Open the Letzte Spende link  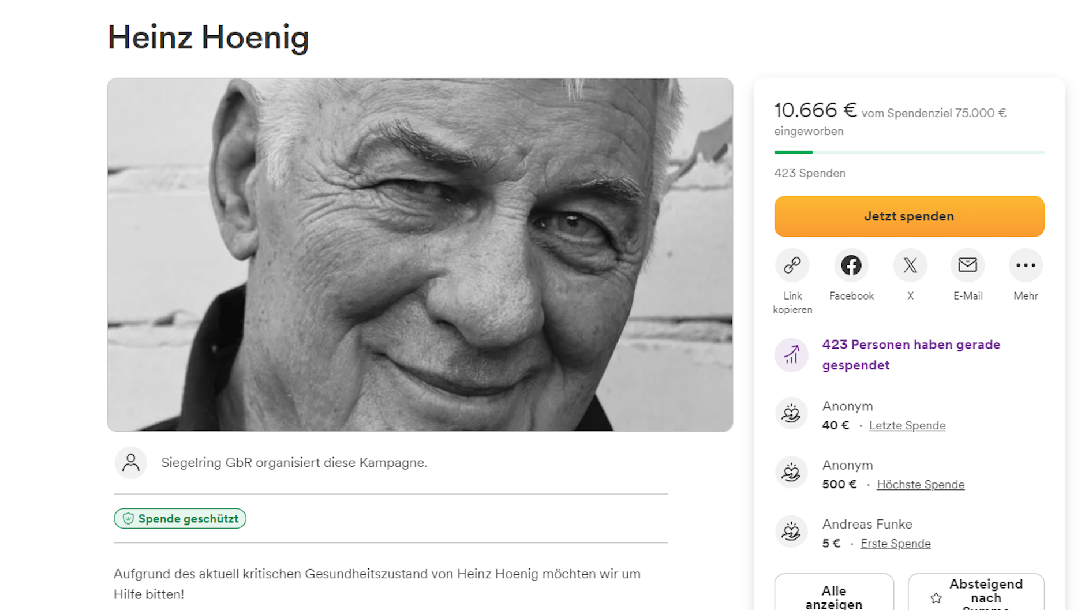coord(907,426)
